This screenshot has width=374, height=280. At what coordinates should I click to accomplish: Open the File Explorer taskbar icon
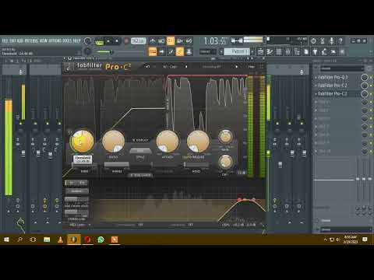[x=47, y=240]
